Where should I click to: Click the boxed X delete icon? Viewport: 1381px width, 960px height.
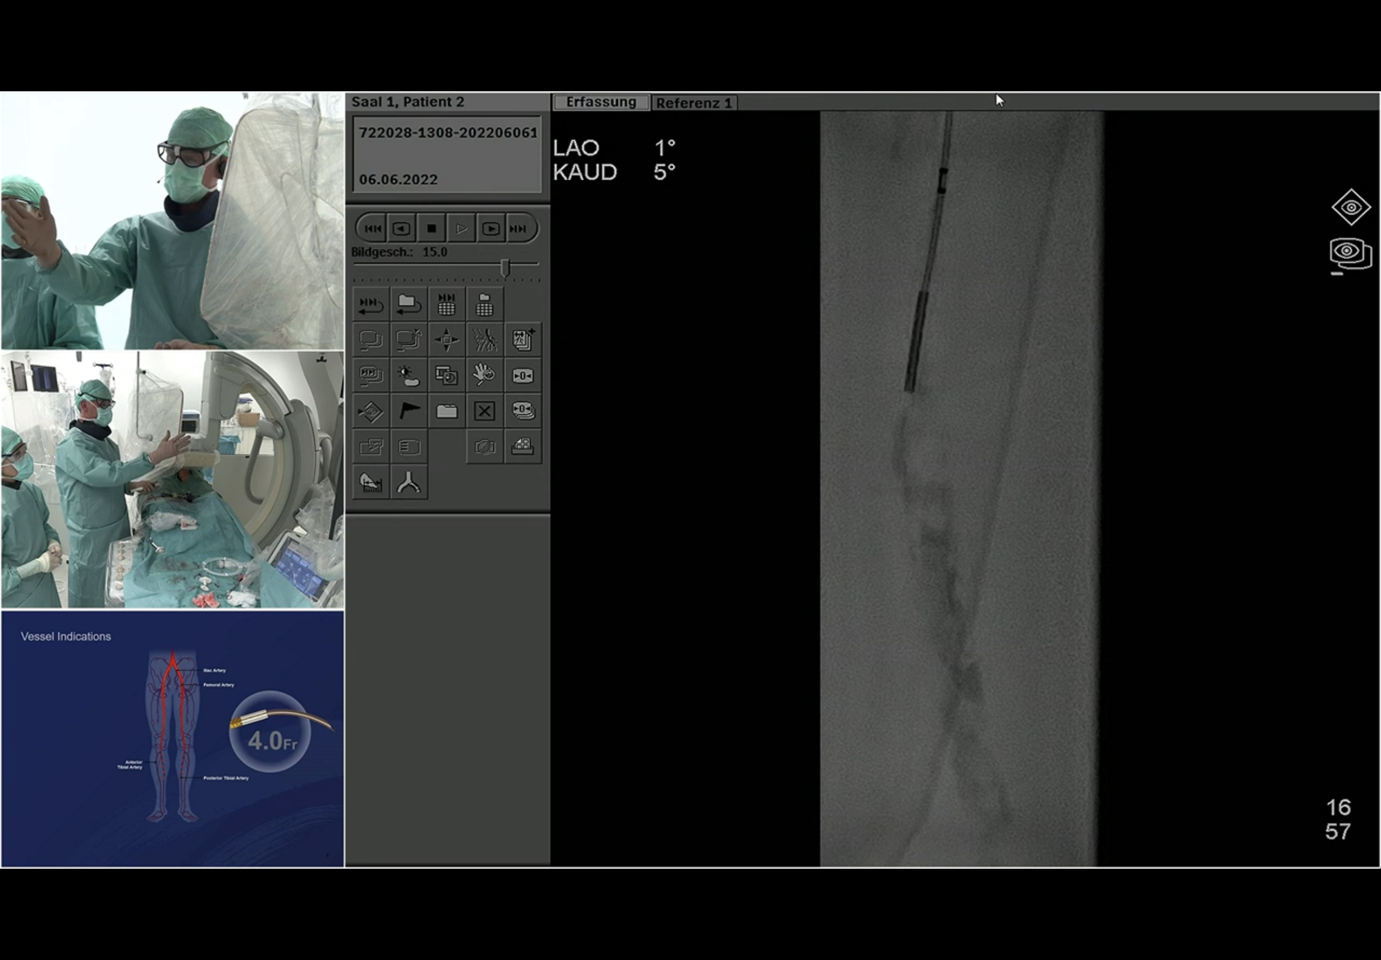click(x=485, y=412)
